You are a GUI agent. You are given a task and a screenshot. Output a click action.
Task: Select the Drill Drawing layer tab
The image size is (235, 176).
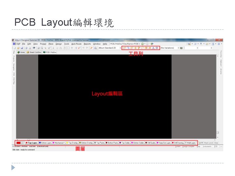(178, 143)
